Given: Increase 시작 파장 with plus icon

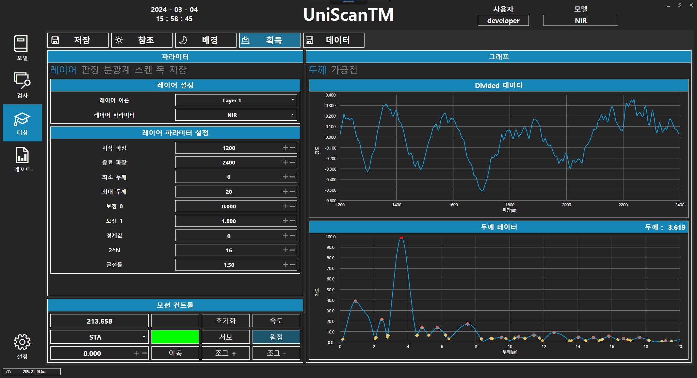Looking at the screenshot, I should [285, 148].
